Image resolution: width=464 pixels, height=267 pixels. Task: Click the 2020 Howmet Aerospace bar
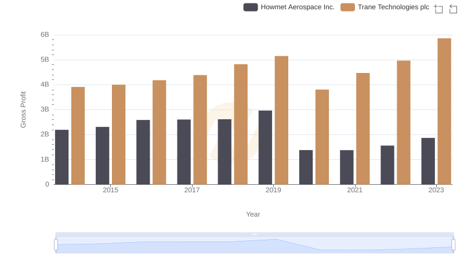point(306,167)
